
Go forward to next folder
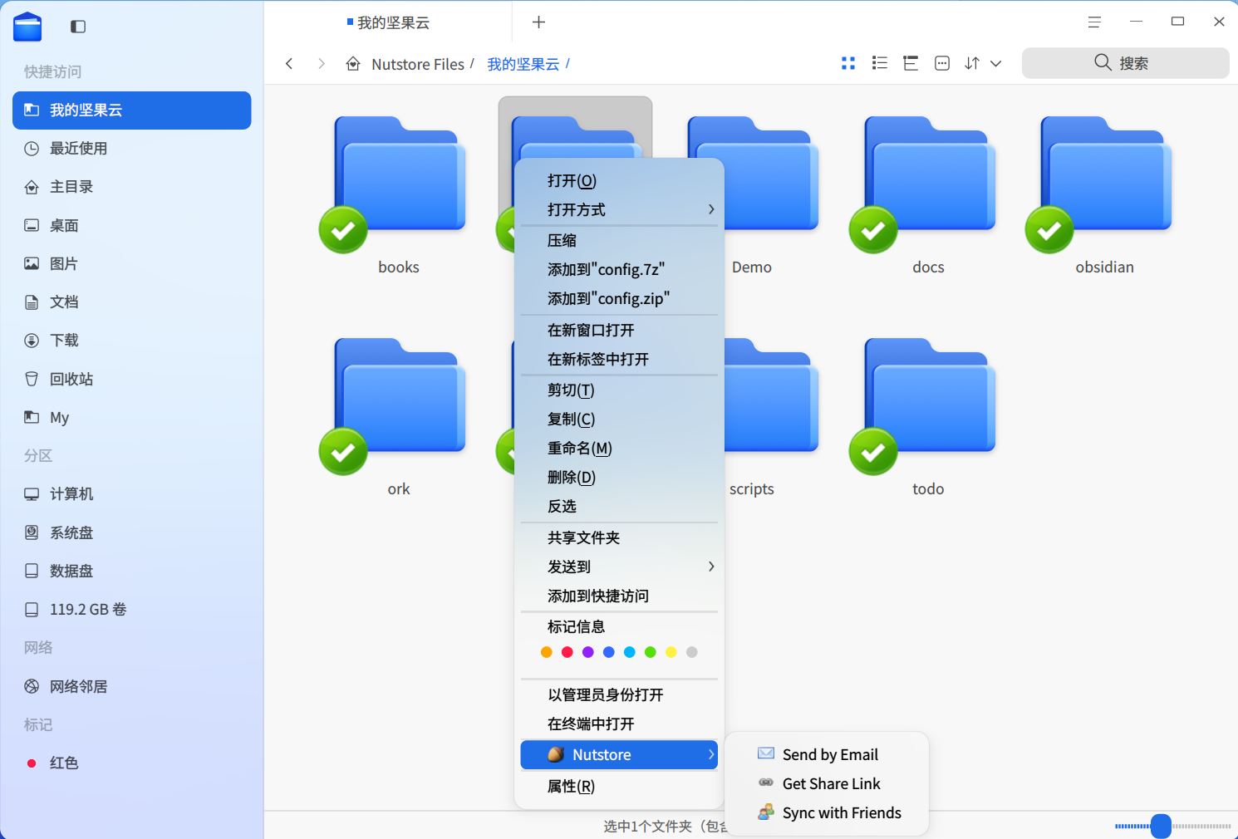click(x=322, y=64)
